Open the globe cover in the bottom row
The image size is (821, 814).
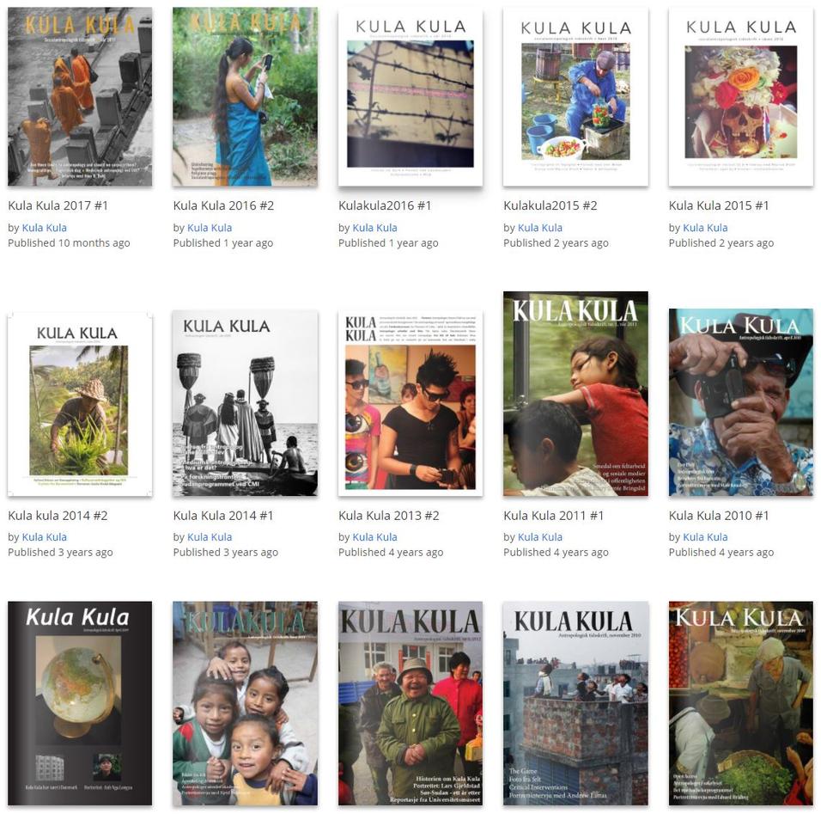[x=80, y=703]
